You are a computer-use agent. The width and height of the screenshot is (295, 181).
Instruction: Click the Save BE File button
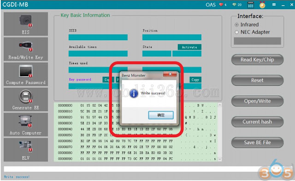pyautogui.click(x=257, y=143)
